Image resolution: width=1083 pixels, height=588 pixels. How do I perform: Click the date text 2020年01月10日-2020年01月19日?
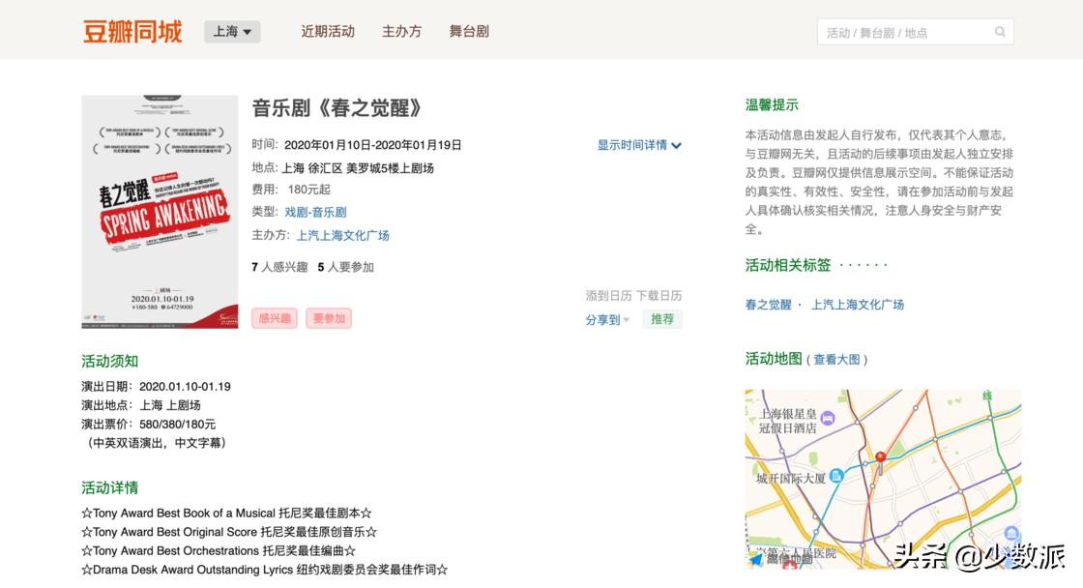tap(373, 145)
